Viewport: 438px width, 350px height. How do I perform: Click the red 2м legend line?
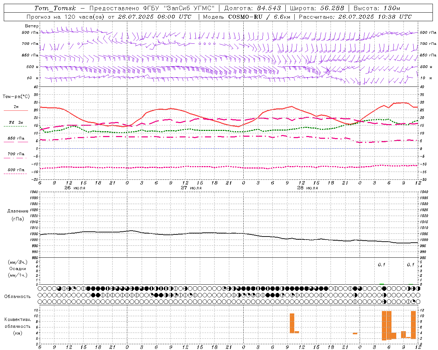pyautogui.click(x=16, y=111)
